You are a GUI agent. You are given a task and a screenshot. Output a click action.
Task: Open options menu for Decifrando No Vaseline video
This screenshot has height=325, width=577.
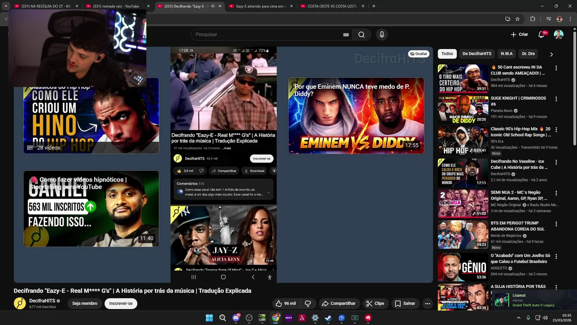(556, 162)
